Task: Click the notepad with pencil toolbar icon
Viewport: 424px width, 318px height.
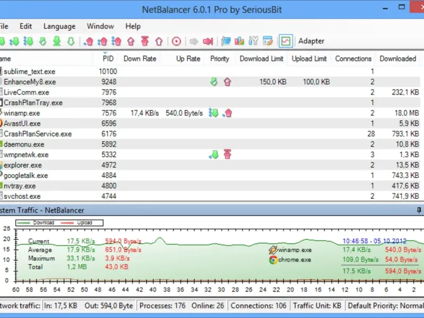Action: click(x=268, y=41)
